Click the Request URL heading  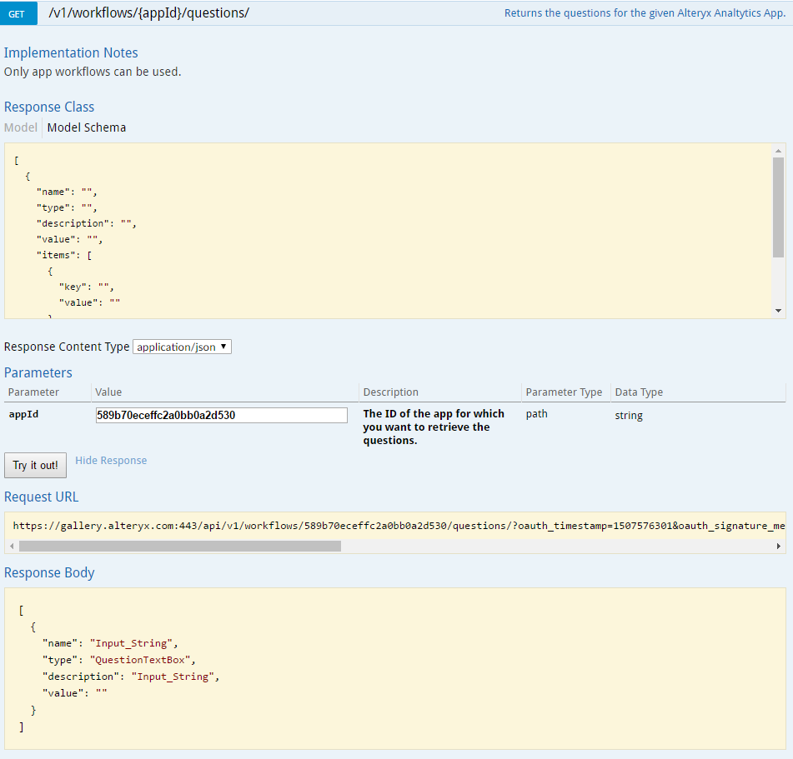pos(41,497)
